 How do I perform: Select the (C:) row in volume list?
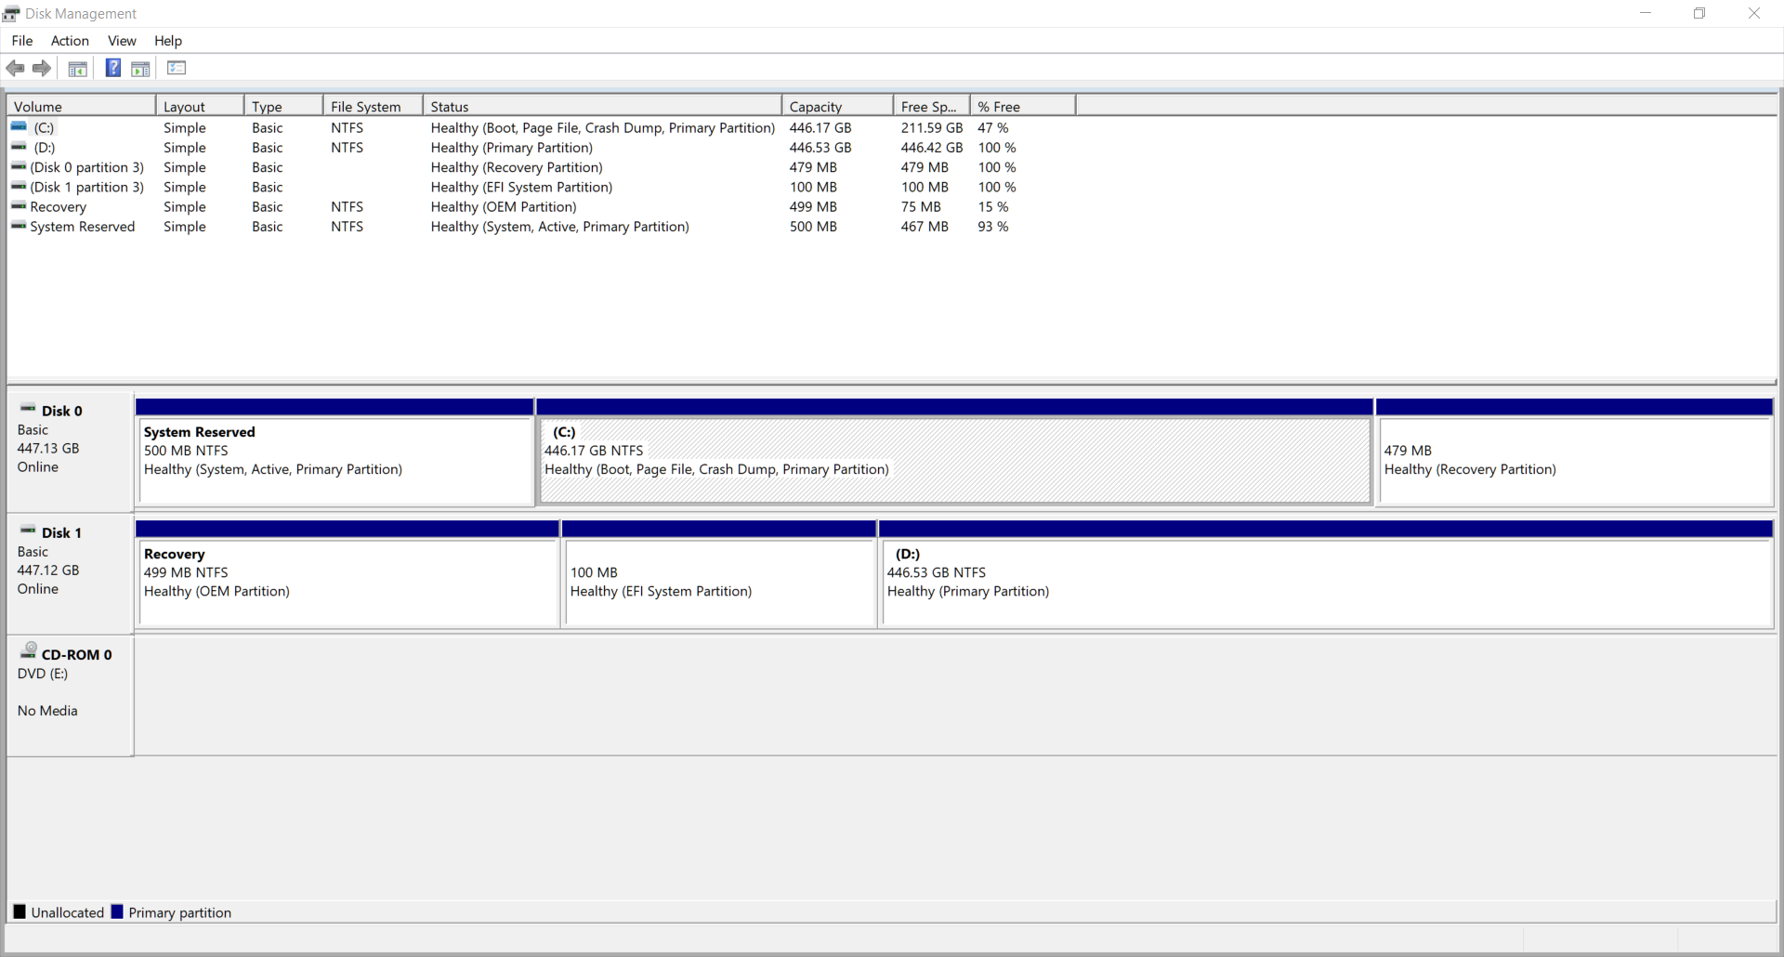point(541,127)
